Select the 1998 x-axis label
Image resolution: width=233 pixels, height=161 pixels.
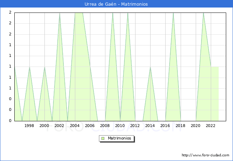click(x=29, y=126)
